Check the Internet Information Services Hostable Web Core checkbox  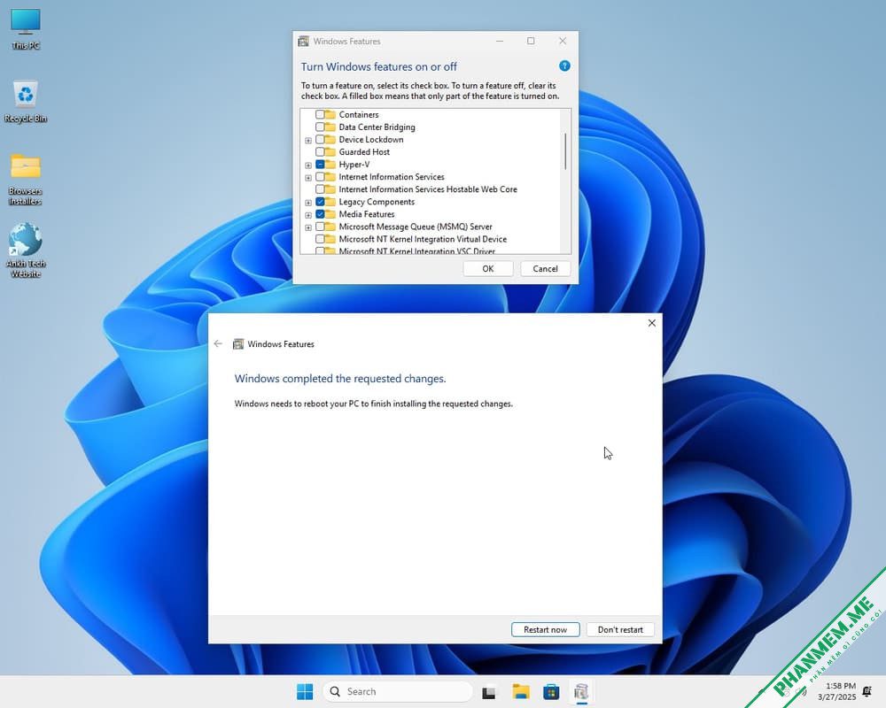[x=320, y=189]
